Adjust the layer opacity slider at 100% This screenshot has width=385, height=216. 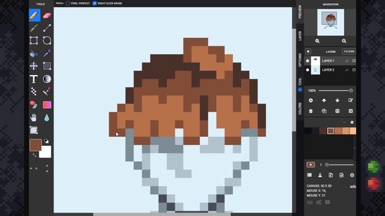[336, 91]
